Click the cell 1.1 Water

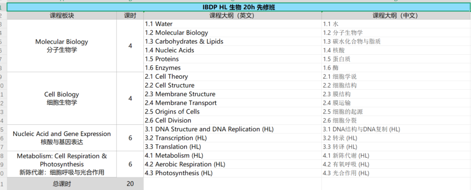[232, 24]
